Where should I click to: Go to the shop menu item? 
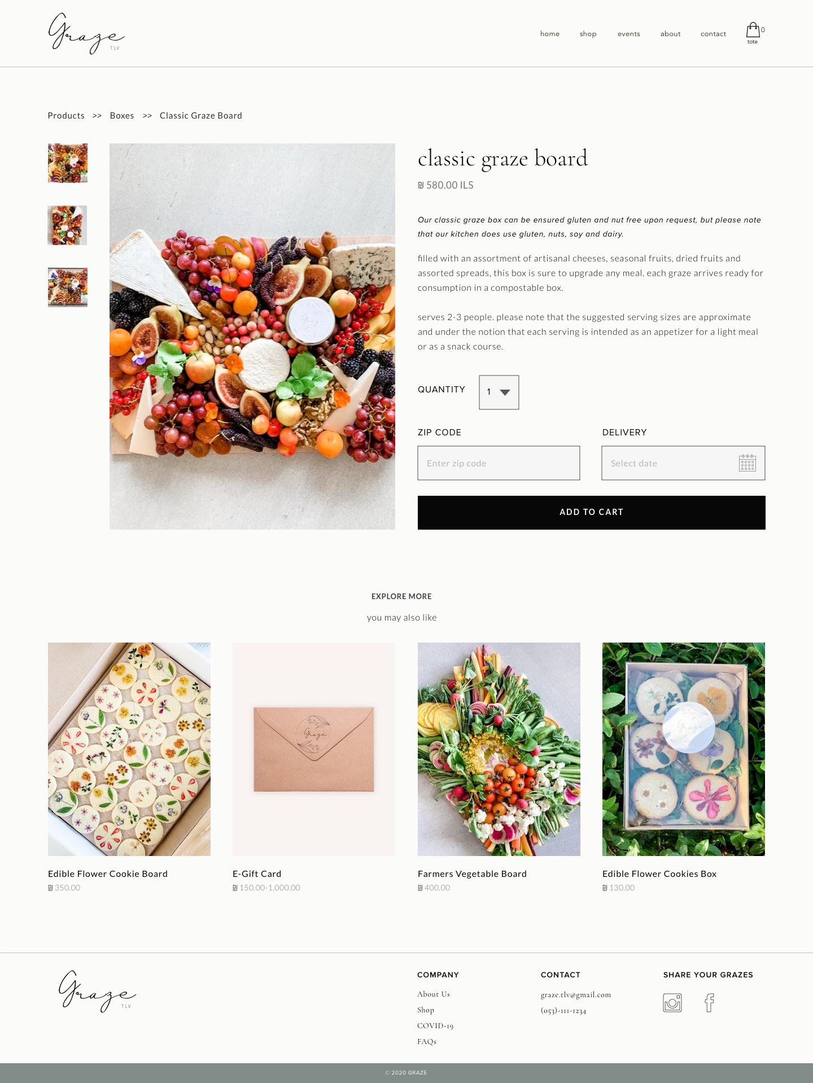[x=588, y=34]
